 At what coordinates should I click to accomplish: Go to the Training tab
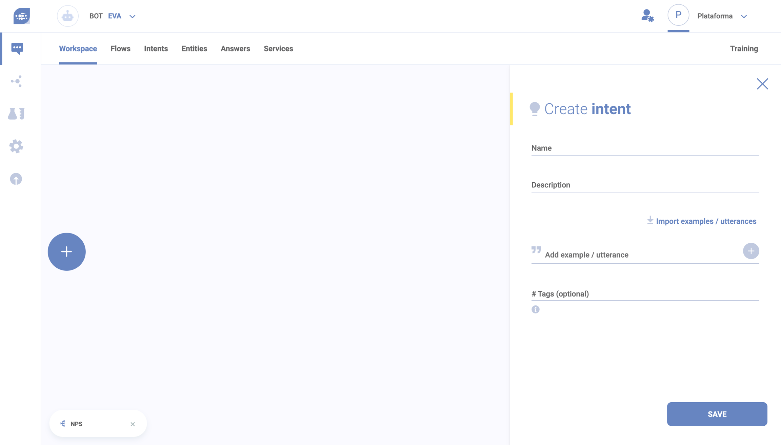(744, 48)
